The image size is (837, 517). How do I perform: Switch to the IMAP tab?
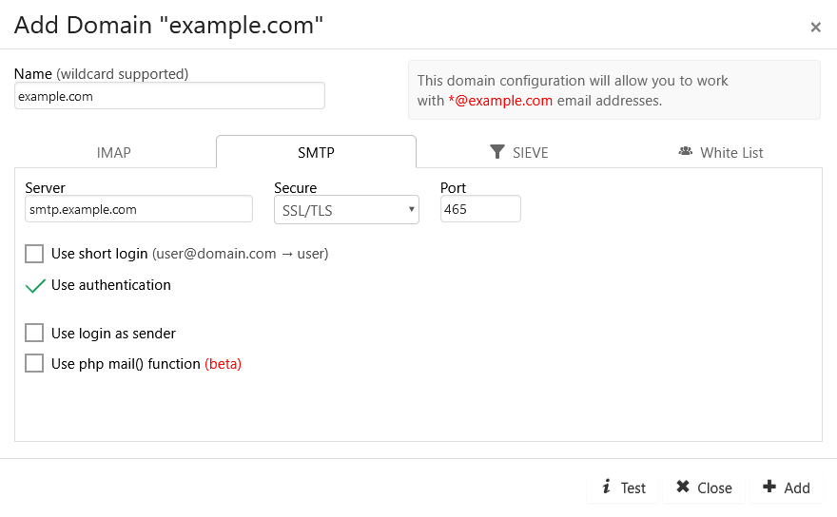click(114, 153)
